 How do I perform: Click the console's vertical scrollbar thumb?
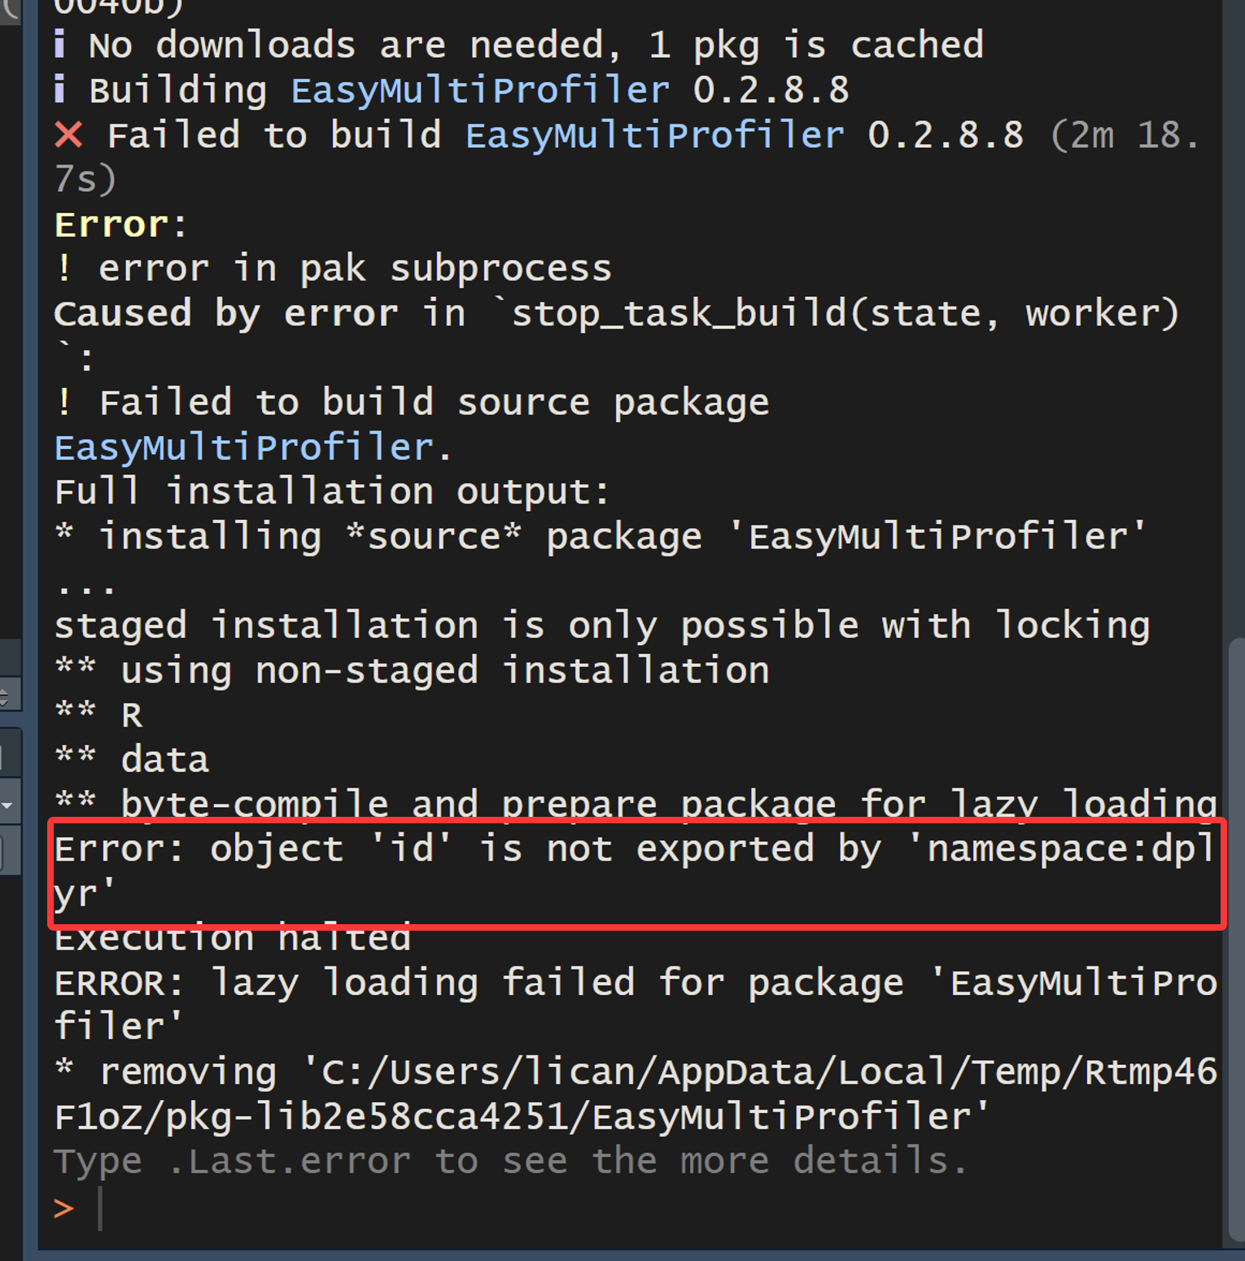coord(1235,936)
